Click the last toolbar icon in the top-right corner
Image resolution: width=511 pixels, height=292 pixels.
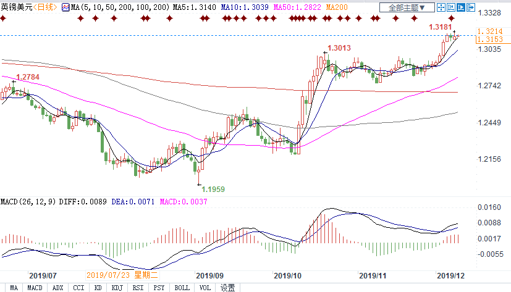click(x=470, y=7)
